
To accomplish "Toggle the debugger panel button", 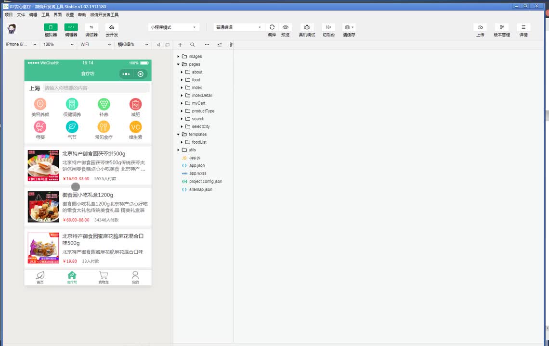I will point(91,27).
